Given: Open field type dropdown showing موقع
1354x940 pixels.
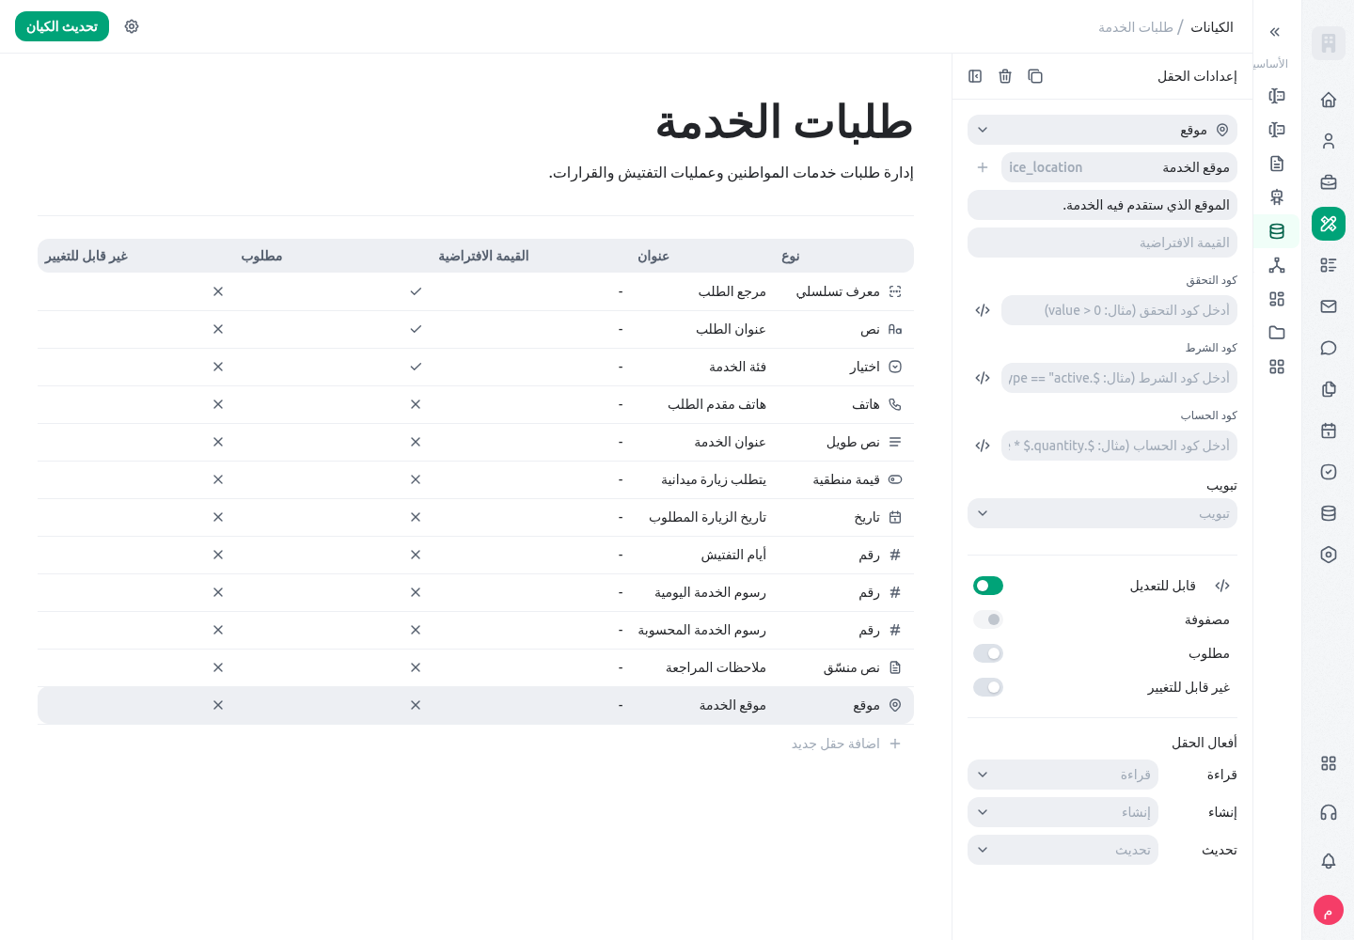Looking at the screenshot, I should pos(1102,130).
